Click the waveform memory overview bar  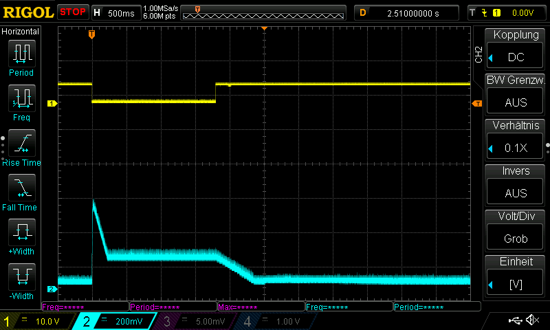pyautogui.click(x=264, y=12)
